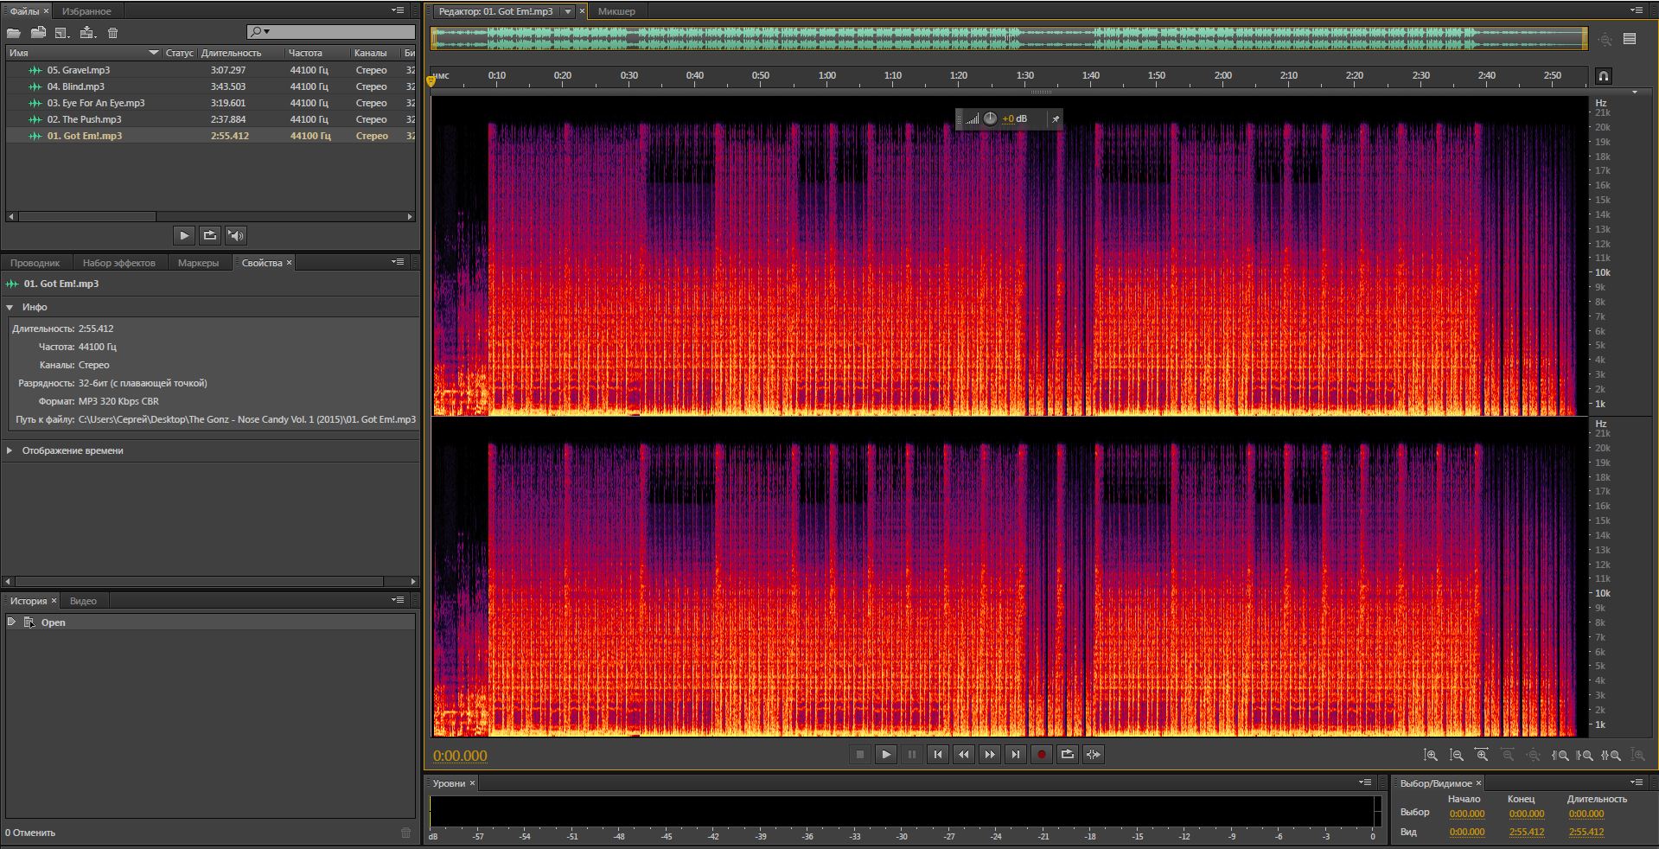Image resolution: width=1659 pixels, height=849 pixels.
Task: Click the Skip Selection transport icon
Action: tap(1094, 755)
